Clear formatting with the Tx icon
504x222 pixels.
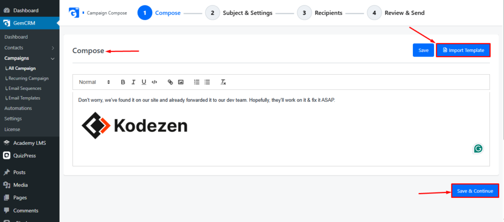(x=223, y=82)
